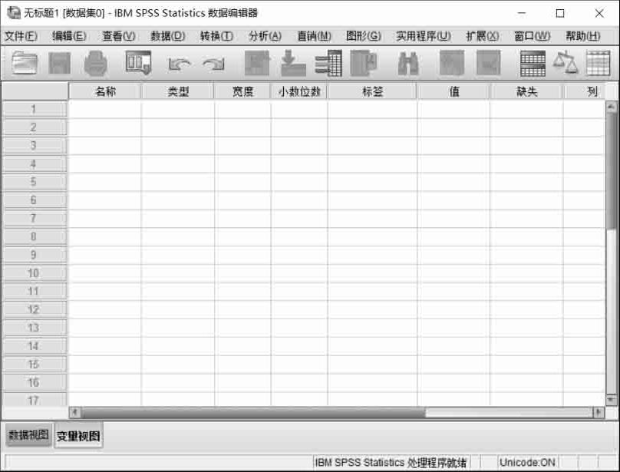Click the Print toolbar icon
This screenshot has width=620, height=472.
click(96, 63)
